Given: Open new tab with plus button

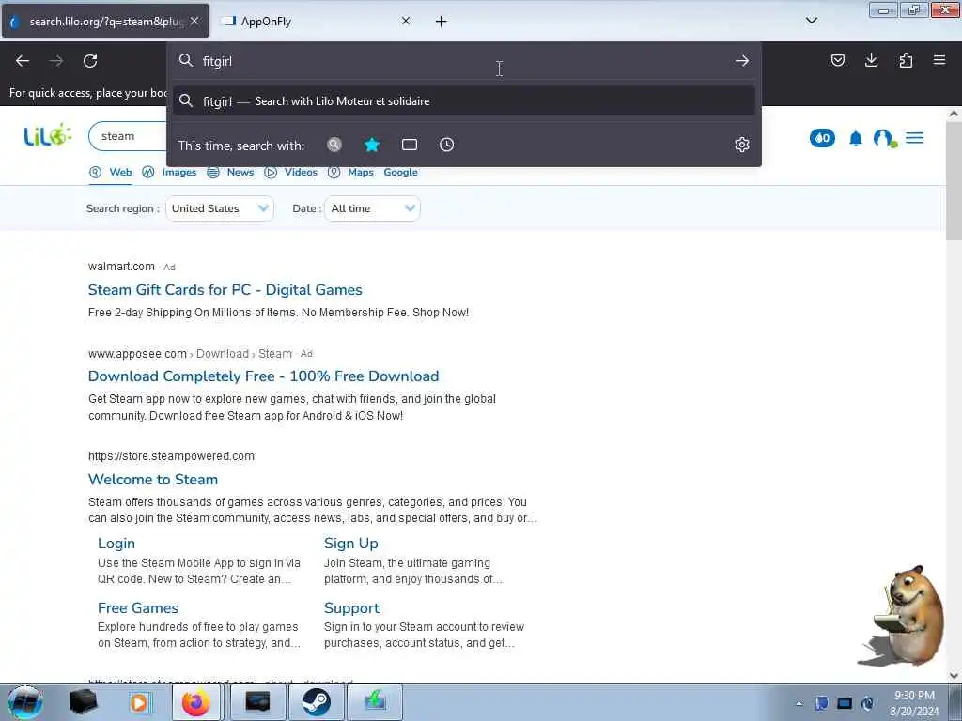Looking at the screenshot, I should pos(441,22).
